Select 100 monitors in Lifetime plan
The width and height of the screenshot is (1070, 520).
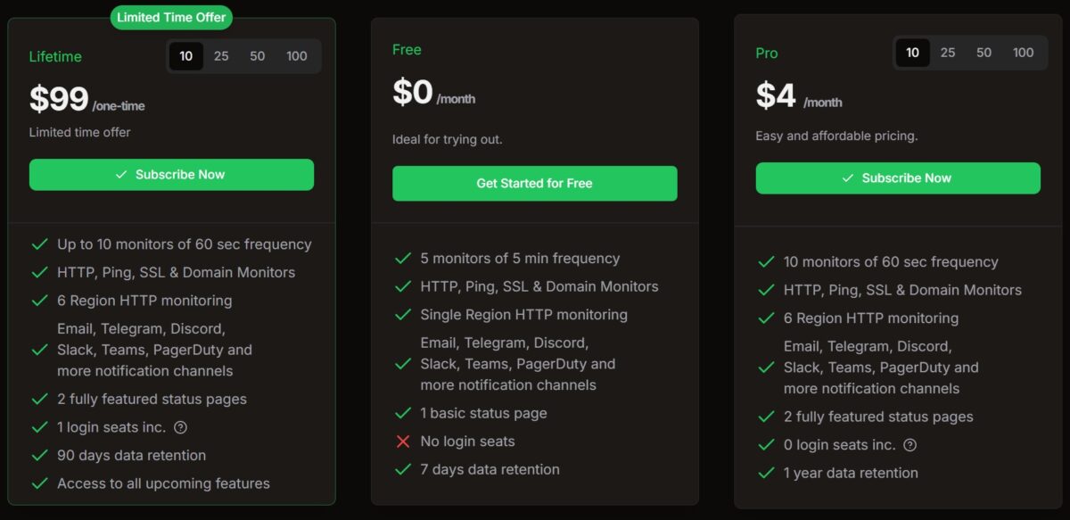[297, 56]
